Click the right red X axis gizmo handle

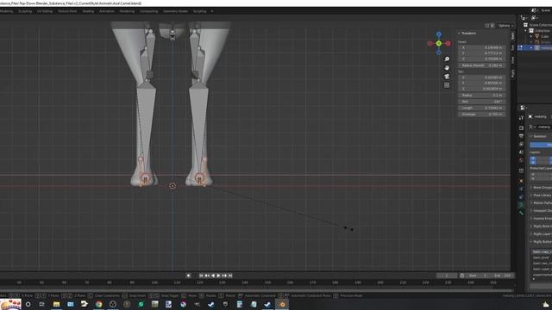(x=448, y=43)
